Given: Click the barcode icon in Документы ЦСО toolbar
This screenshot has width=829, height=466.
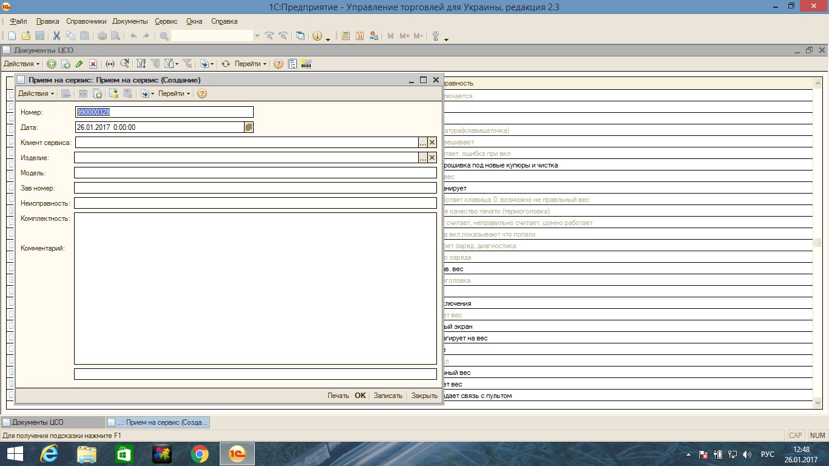Looking at the screenshot, I should point(306,64).
